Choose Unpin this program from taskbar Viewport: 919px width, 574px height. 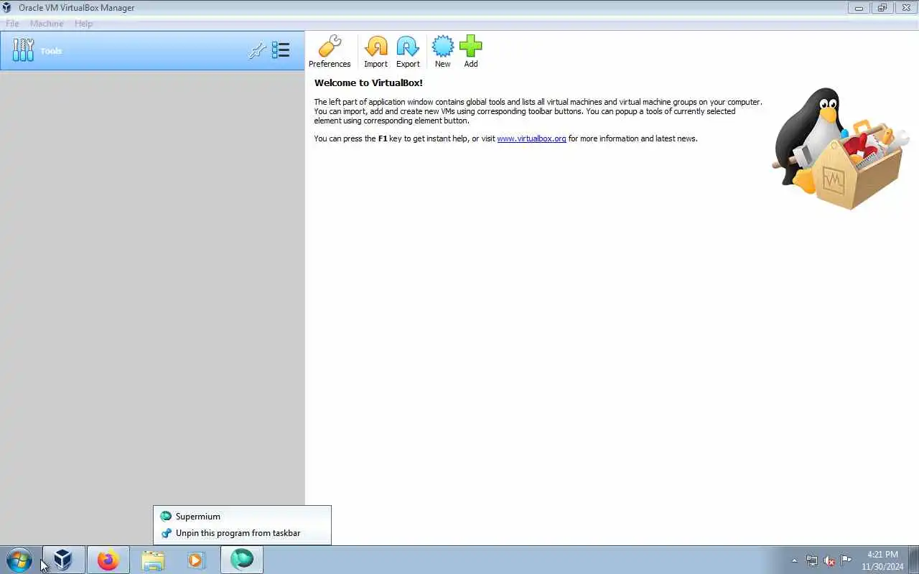tap(242, 533)
